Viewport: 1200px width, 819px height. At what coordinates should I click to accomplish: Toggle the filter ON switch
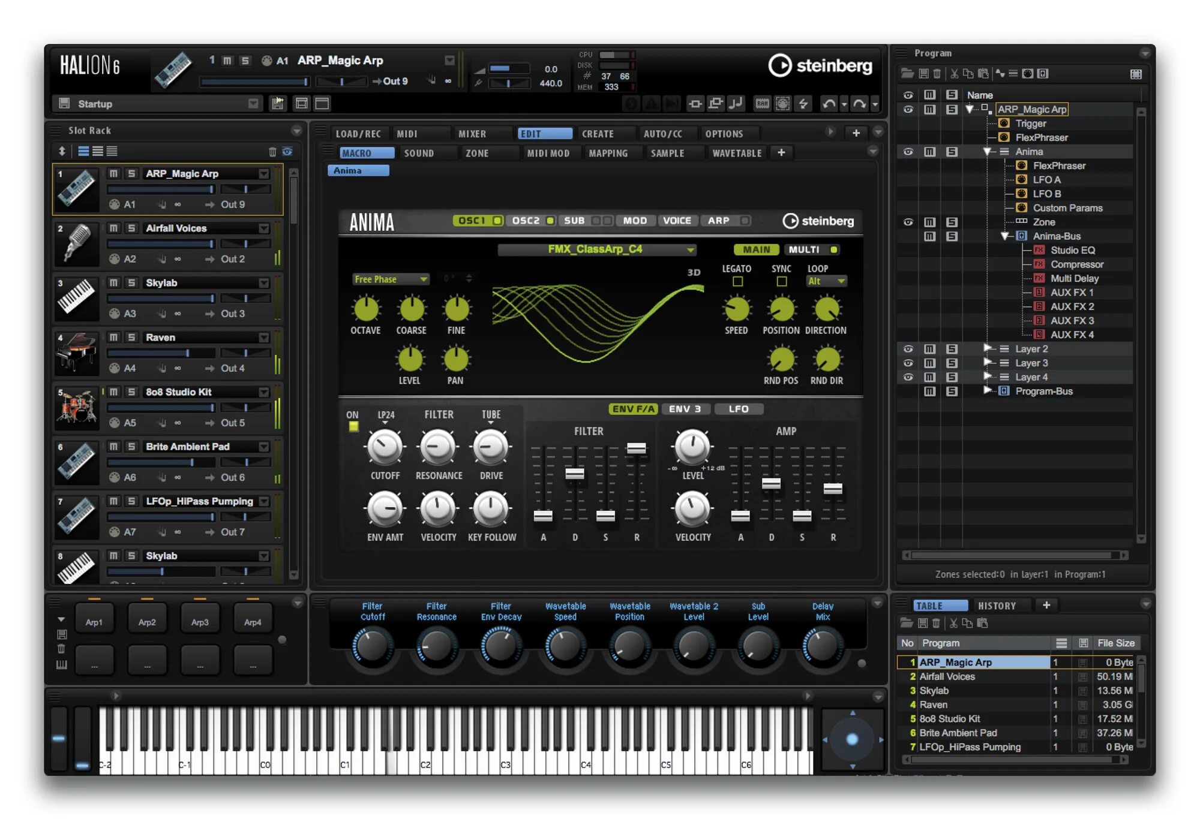pyautogui.click(x=353, y=426)
